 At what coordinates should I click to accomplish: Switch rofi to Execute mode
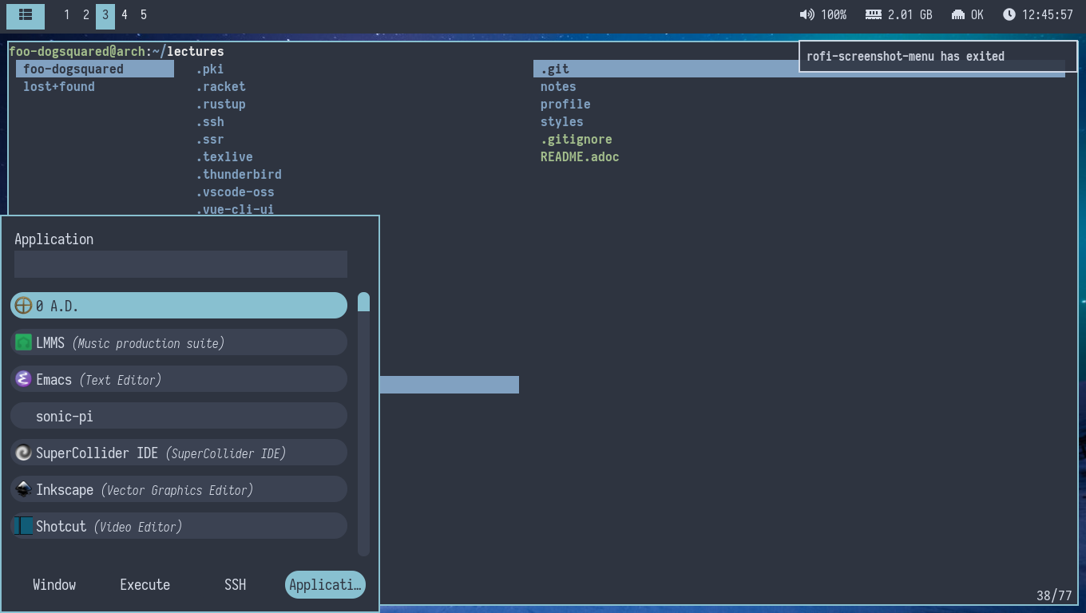click(x=145, y=584)
